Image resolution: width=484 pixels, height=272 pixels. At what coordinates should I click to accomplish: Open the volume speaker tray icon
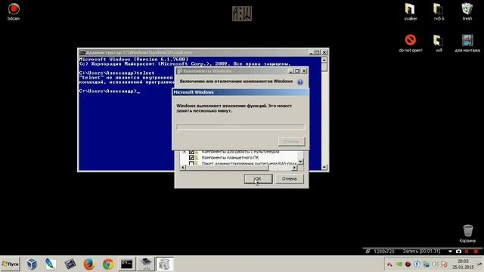pyautogui.click(x=436, y=264)
